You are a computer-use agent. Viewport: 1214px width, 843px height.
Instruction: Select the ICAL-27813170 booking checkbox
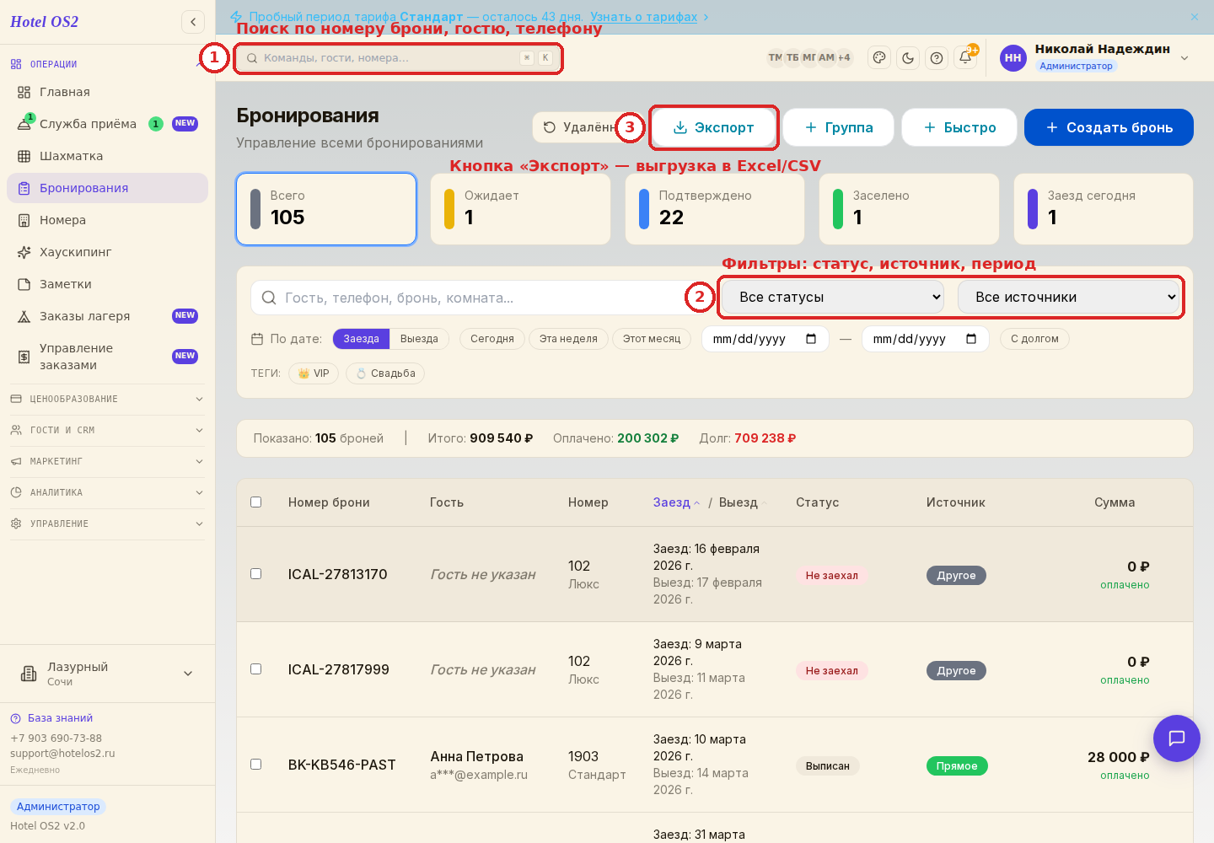tap(256, 574)
